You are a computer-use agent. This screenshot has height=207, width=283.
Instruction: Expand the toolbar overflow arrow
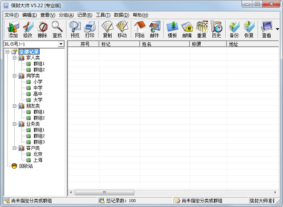[x=278, y=29]
